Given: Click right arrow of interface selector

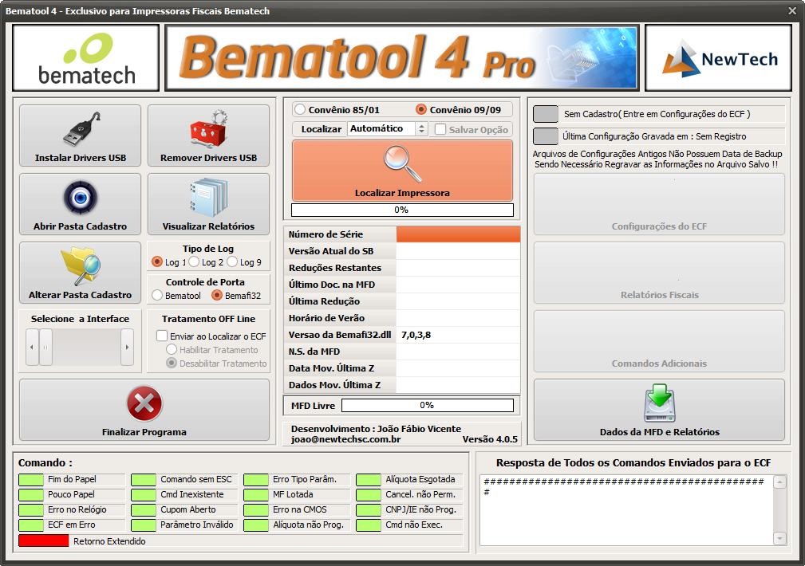Looking at the screenshot, I should point(127,347).
